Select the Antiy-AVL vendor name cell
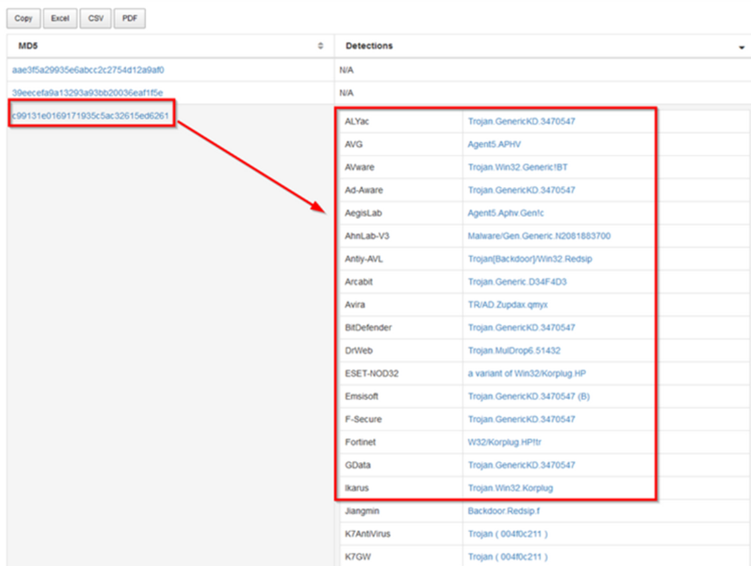 pos(401,259)
